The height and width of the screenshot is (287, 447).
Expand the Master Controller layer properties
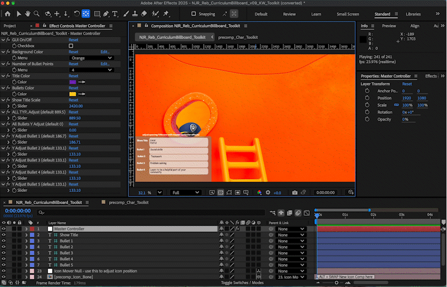pyautogui.click(x=26, y=229)
